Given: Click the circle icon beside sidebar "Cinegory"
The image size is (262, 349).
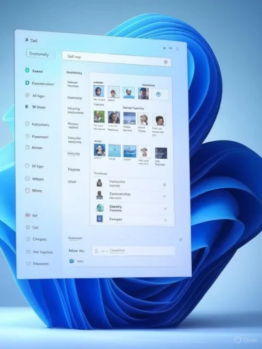Looking at the screenshot, I should coord(28,239).
